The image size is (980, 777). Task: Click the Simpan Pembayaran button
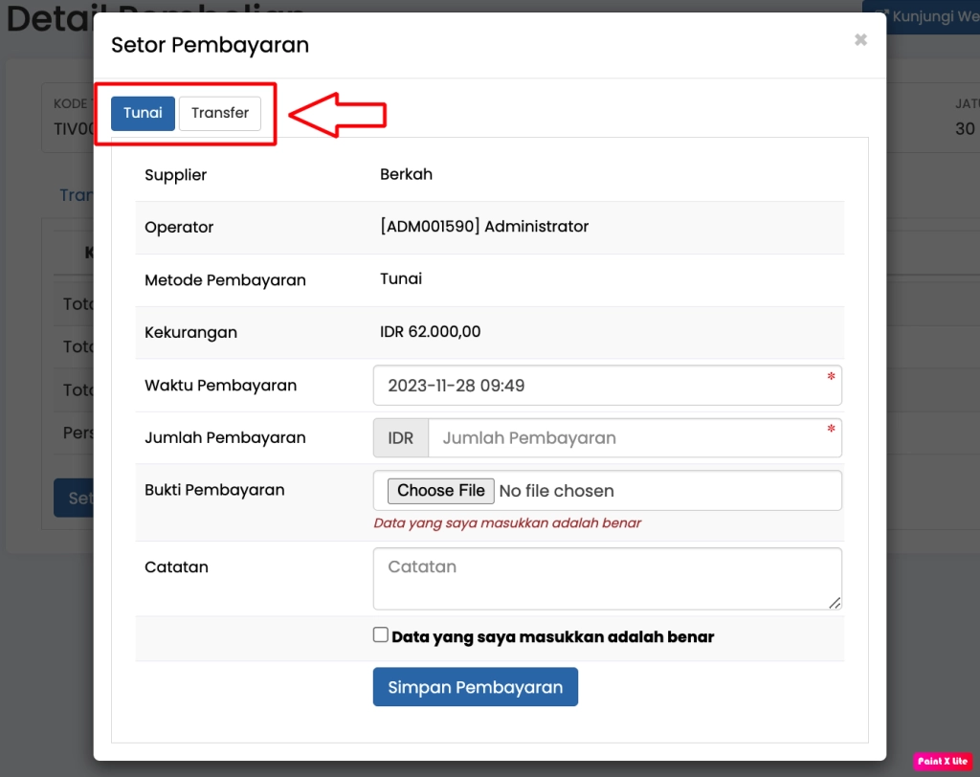(475, 687)
